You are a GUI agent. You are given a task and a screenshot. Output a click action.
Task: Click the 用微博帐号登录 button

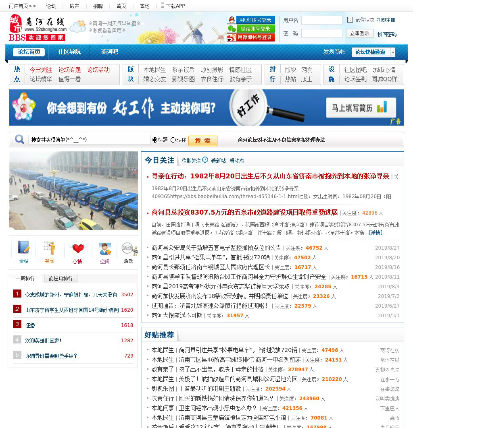251,37
